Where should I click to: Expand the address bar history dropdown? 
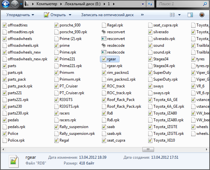tap(143, 4)
